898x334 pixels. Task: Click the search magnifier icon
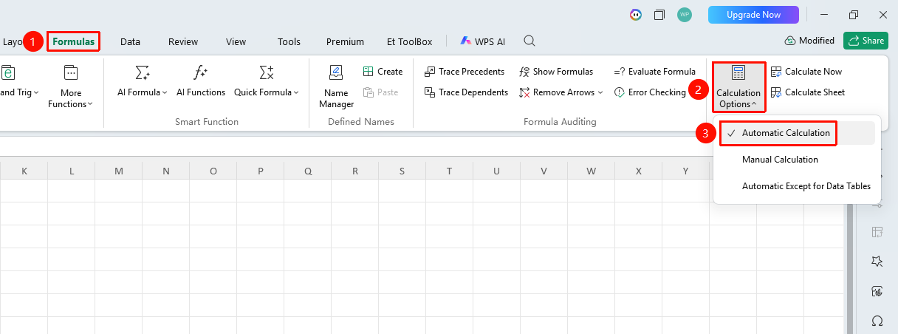pyautogui.click(x=529, y=41)
